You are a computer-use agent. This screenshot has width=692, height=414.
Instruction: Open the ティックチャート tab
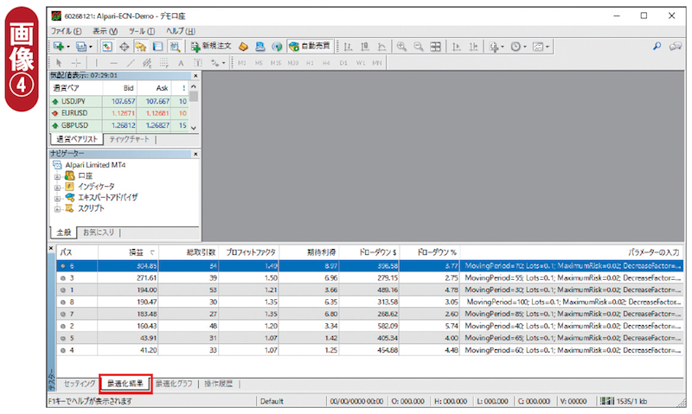click(x=129, y=139)
